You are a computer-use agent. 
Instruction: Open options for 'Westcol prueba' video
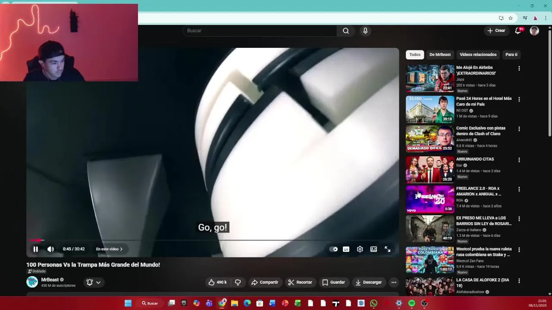[519, 250]
